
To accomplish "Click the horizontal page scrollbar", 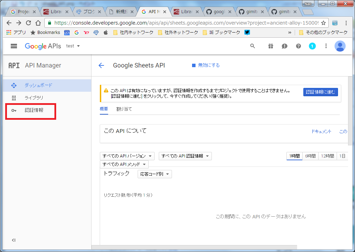I will pos(194,247).
